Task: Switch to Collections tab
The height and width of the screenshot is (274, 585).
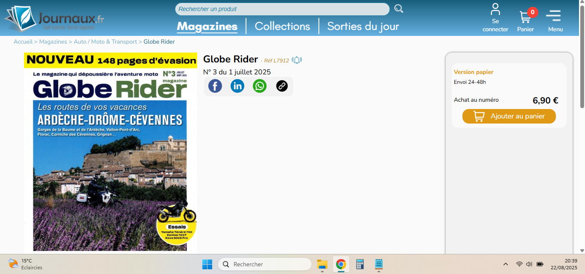Action: click(282, 26)
